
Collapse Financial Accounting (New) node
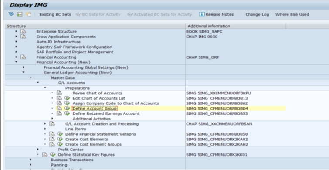16,62
